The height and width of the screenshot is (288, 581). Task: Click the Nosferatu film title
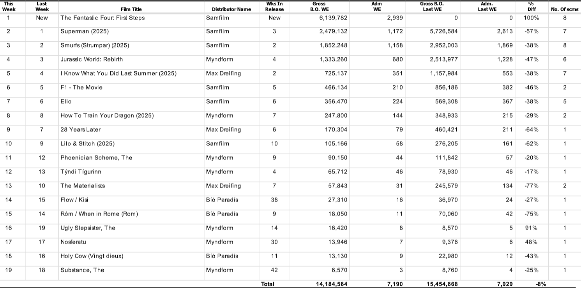73,242
